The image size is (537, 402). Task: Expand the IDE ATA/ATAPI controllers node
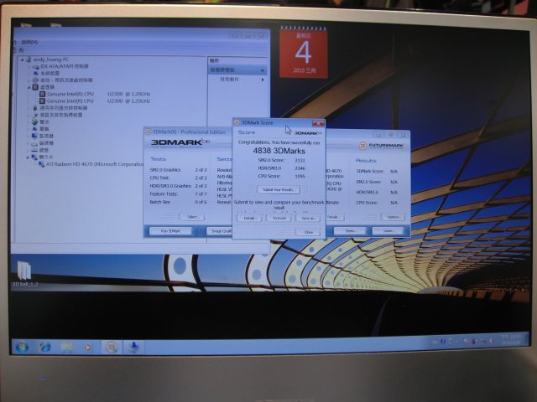coord(29,67)
